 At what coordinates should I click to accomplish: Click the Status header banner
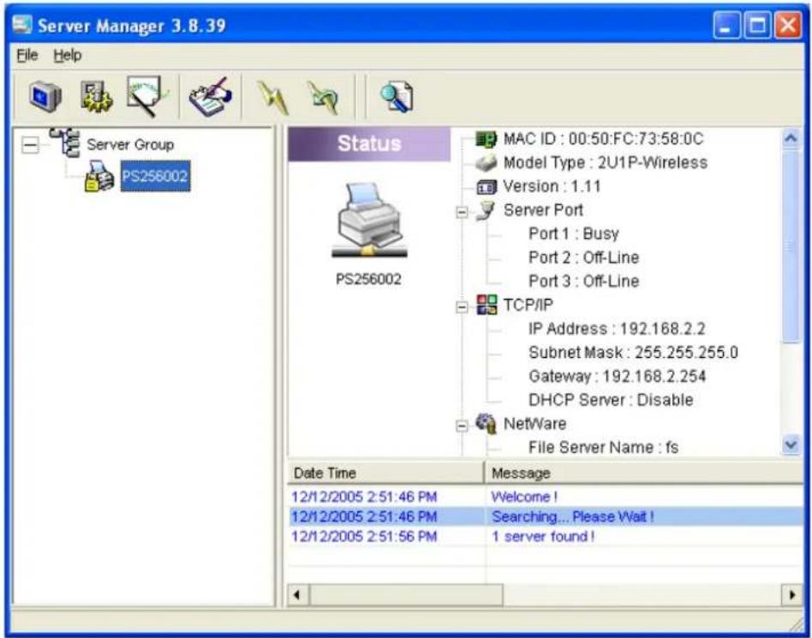(369, 144)
